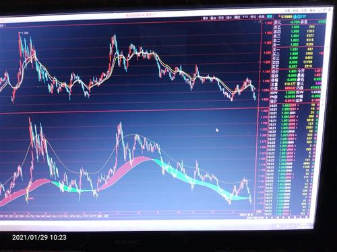Click the 复权 toolbar button

206,18
